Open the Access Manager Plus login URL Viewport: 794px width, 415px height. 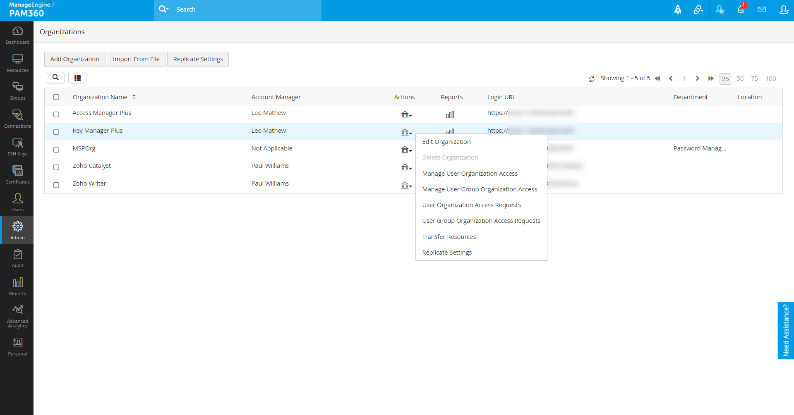[530, 113]
